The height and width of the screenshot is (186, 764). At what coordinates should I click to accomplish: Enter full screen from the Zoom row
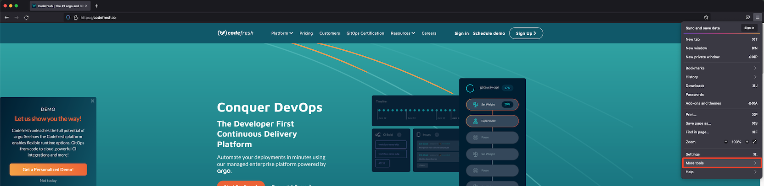tap(754, 142)
